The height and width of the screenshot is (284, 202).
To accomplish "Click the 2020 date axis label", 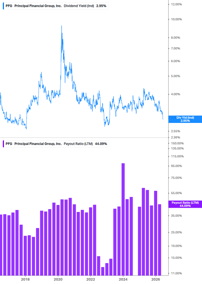I will point(58,279).
